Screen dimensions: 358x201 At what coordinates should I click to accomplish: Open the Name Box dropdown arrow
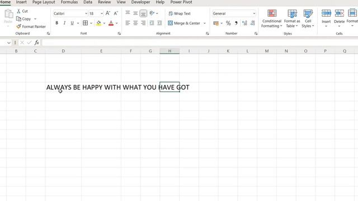pos(9,42)
